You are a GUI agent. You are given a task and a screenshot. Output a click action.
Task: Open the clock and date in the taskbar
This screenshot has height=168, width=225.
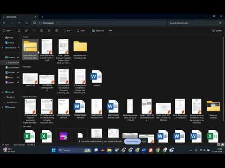pos(217,150)
